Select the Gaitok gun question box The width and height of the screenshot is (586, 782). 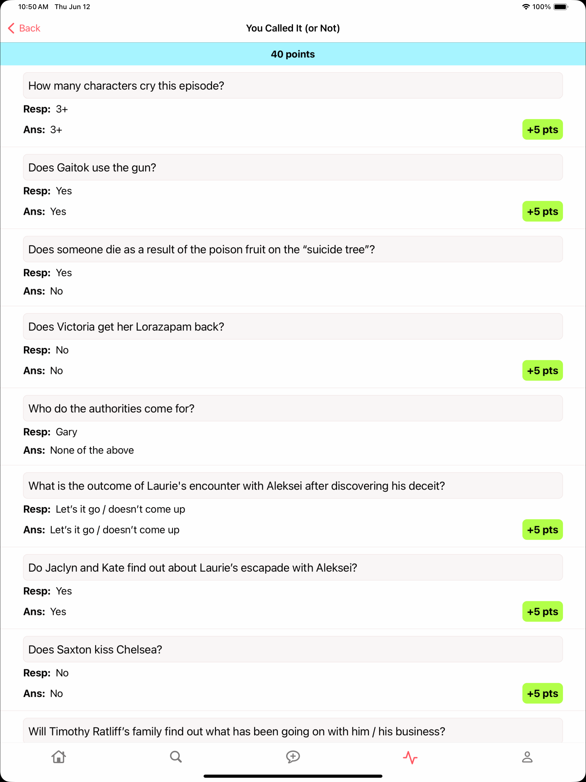[293, 167]
